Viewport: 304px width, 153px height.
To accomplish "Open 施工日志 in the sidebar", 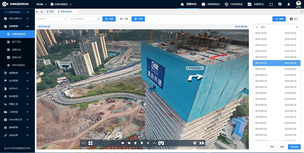I will (x=17, y=42).
